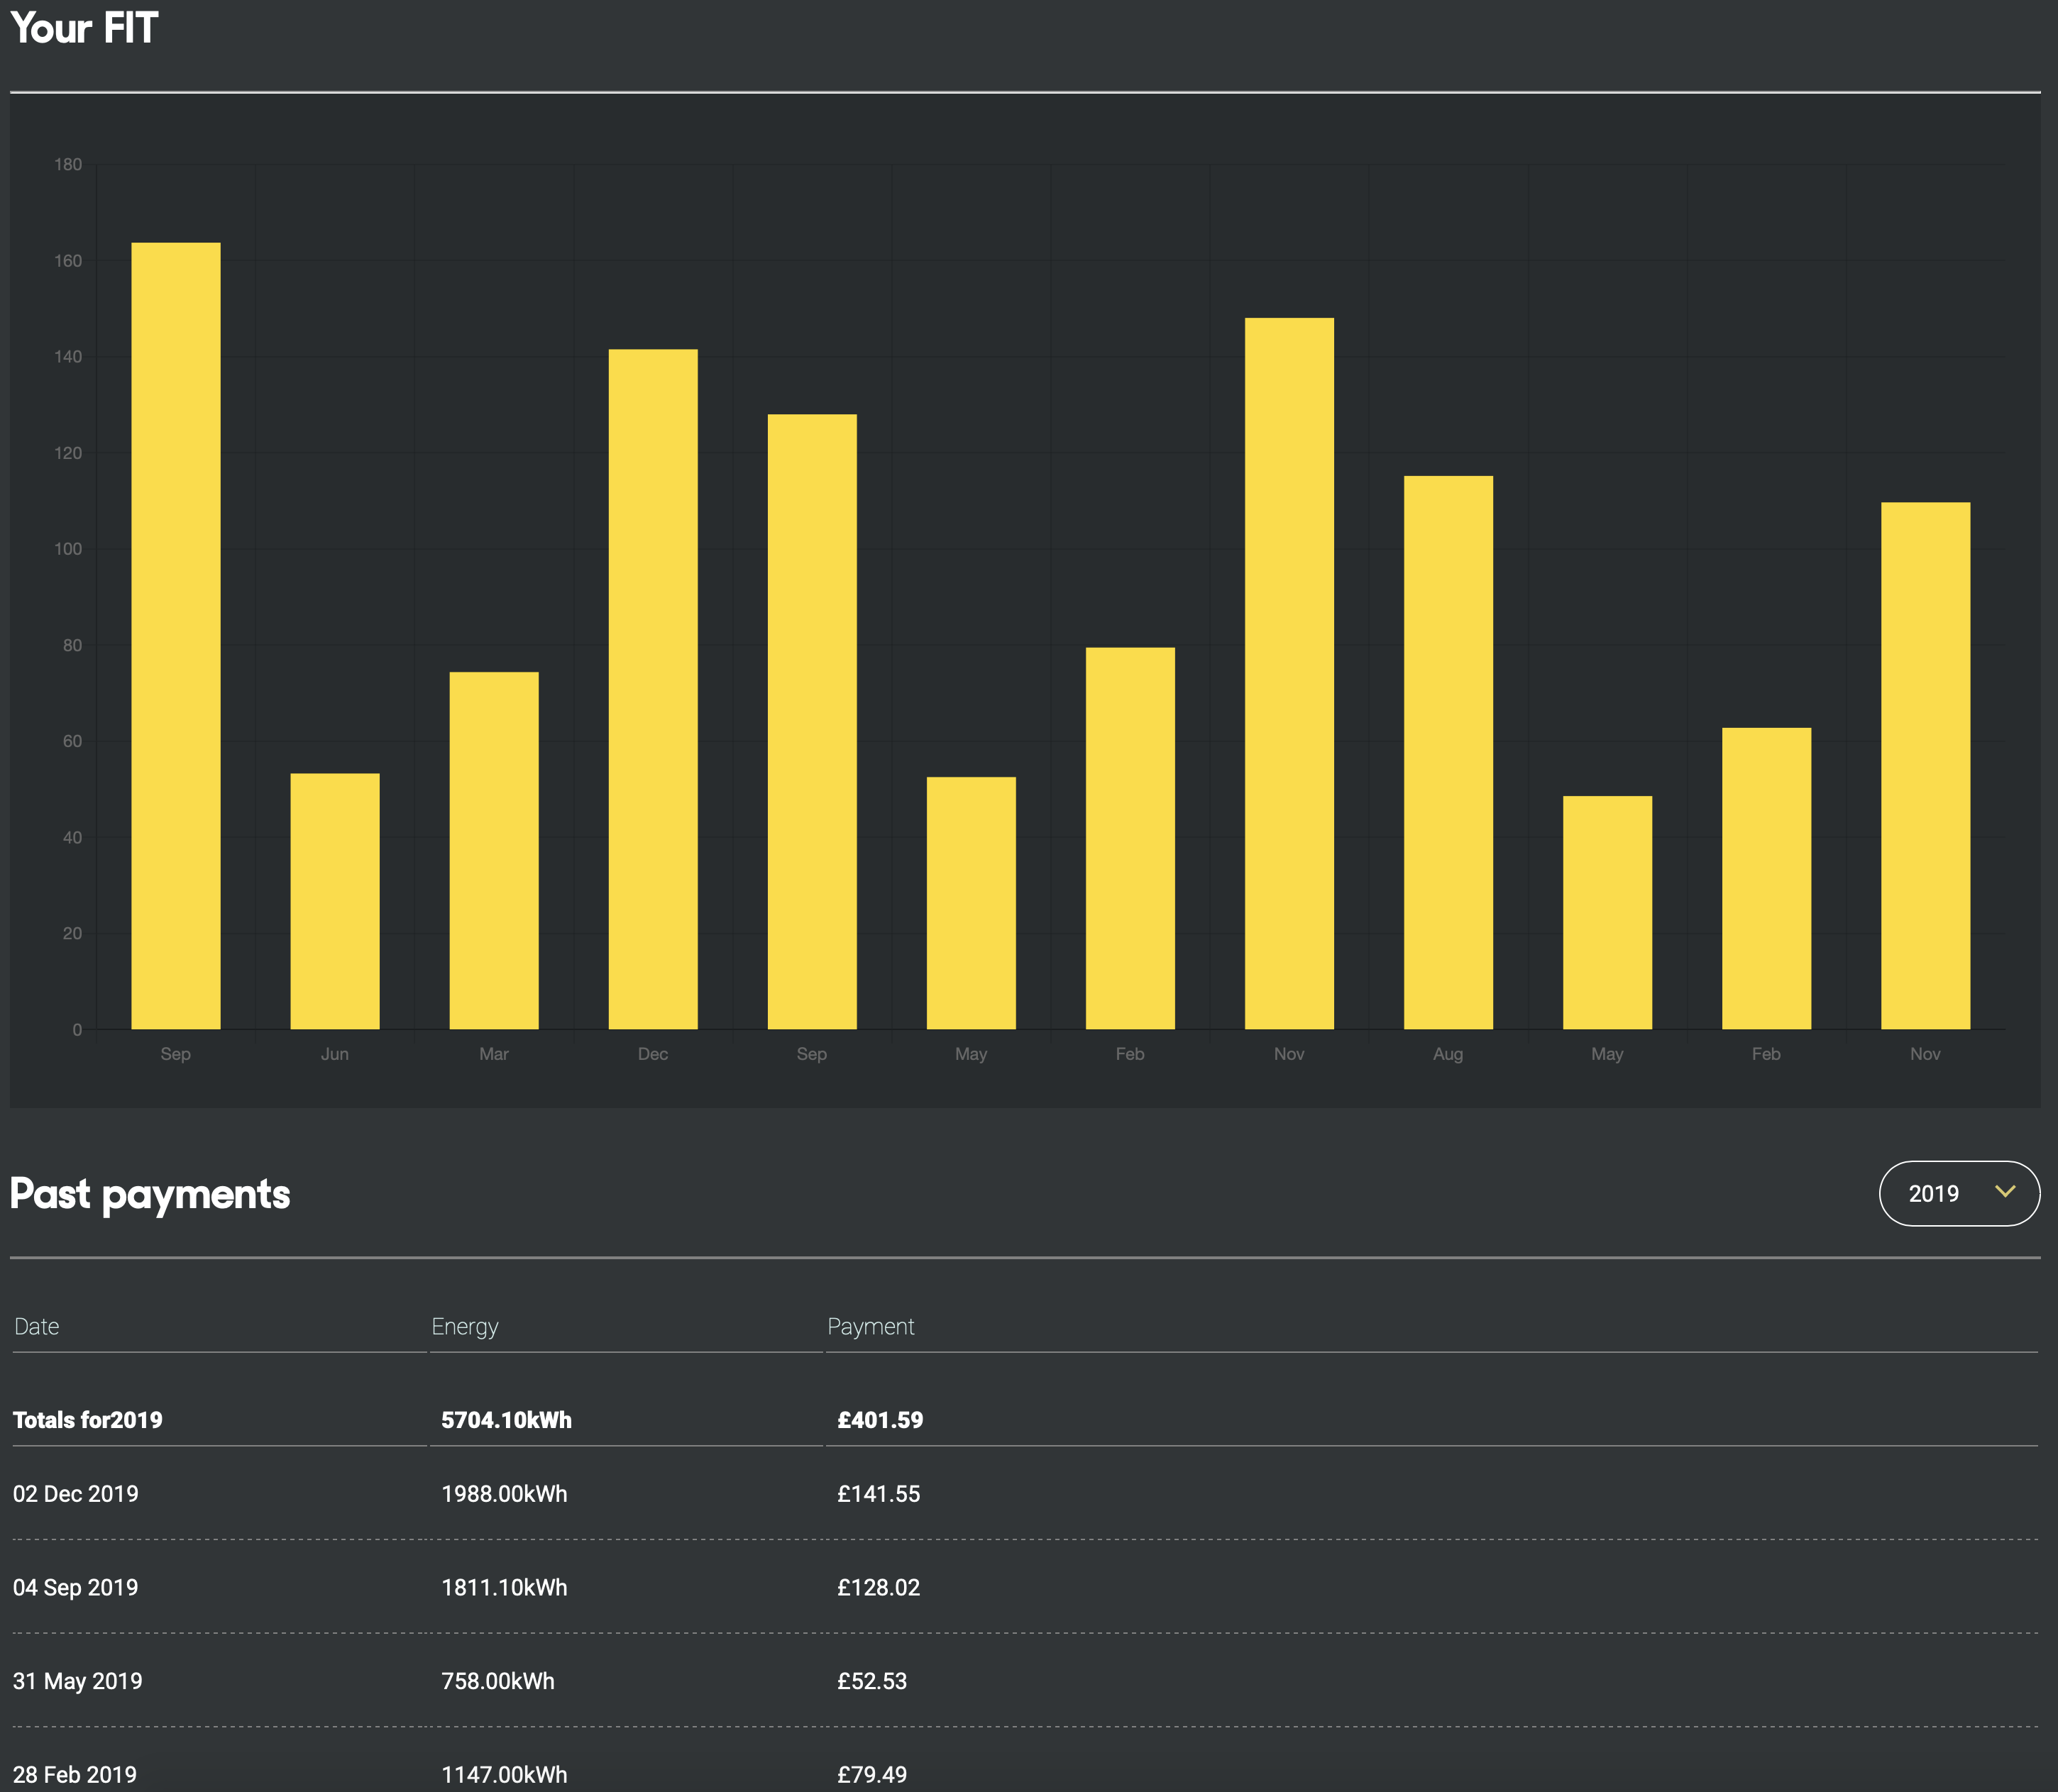This screenshot has height=1792, width=2058.
Task: Click the Energy column header
Action: pyautogui.click(x=466, y=1327)
